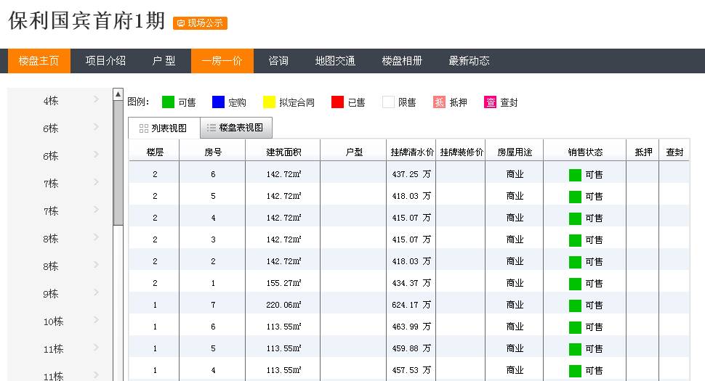This screenshot has height=381, width=705.
Task: Click the 查封 table column header
Action: click(x=674, y=152)
